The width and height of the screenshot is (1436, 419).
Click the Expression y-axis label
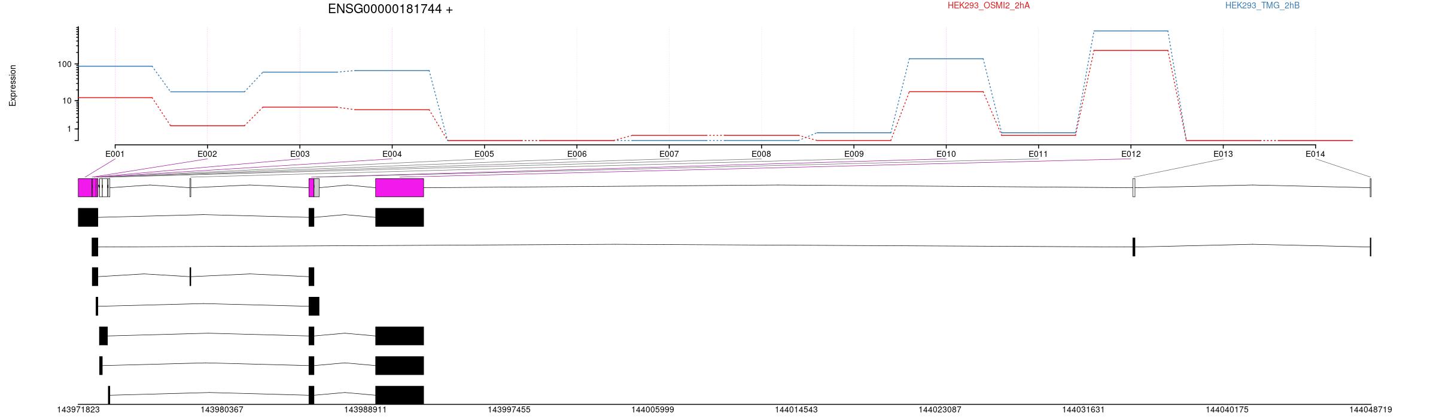[x=13, y=86]
